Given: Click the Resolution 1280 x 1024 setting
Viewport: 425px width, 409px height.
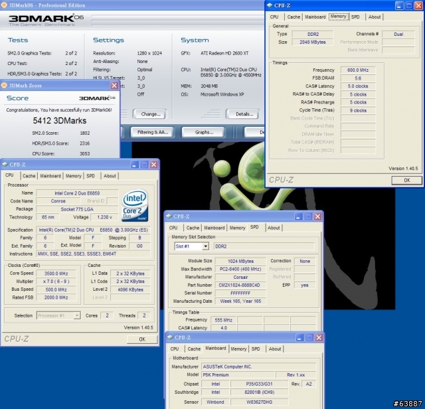Looking at the screenshot, I should [149, 53].
